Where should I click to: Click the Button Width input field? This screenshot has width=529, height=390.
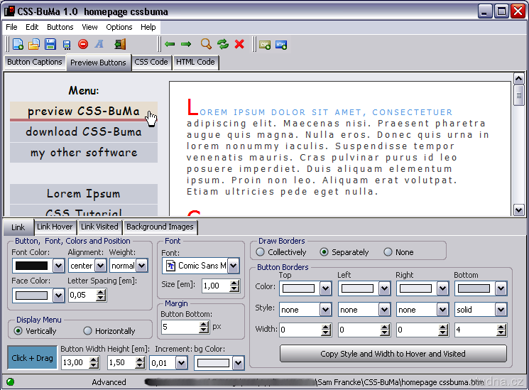click(74, 363)
